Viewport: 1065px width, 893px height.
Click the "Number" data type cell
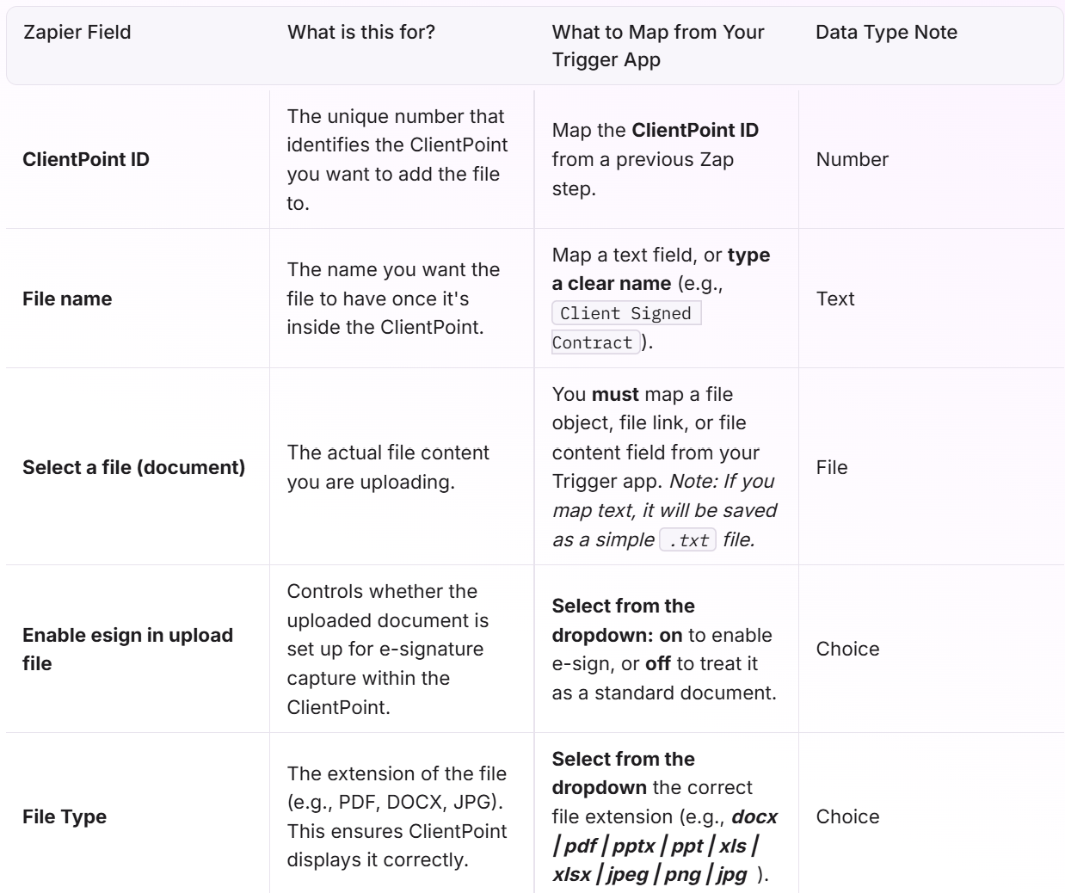(852, 159)
